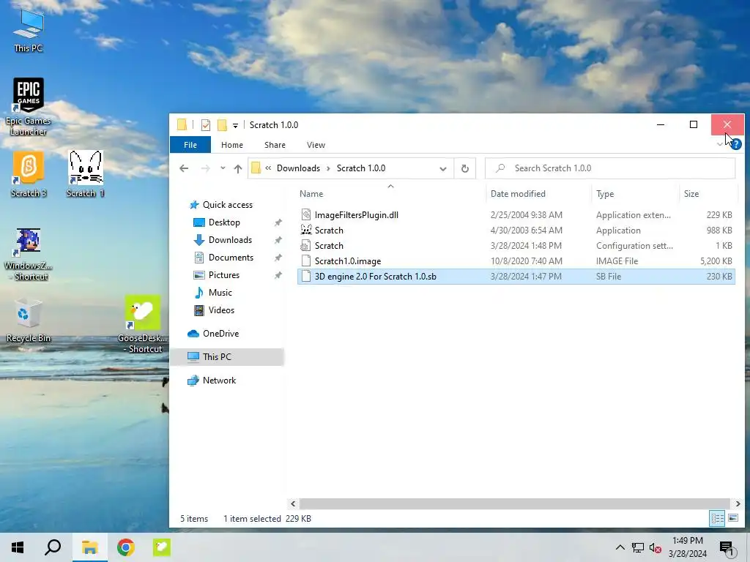This screenshot has height=562, width=750.
Task: Open the muted volume tray icon
Action: pos(656,547)
